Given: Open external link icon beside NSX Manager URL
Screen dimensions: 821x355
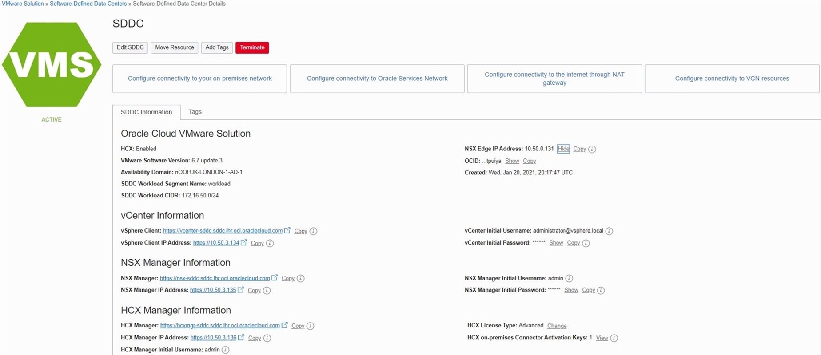Looking at the screenshot, I should tap(275, 278).
